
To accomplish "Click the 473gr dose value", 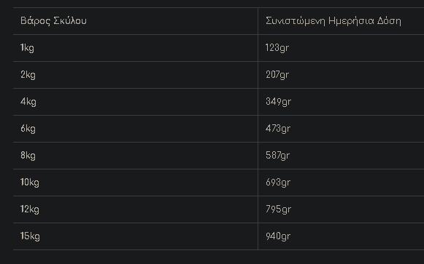I will tap(278, 129).
